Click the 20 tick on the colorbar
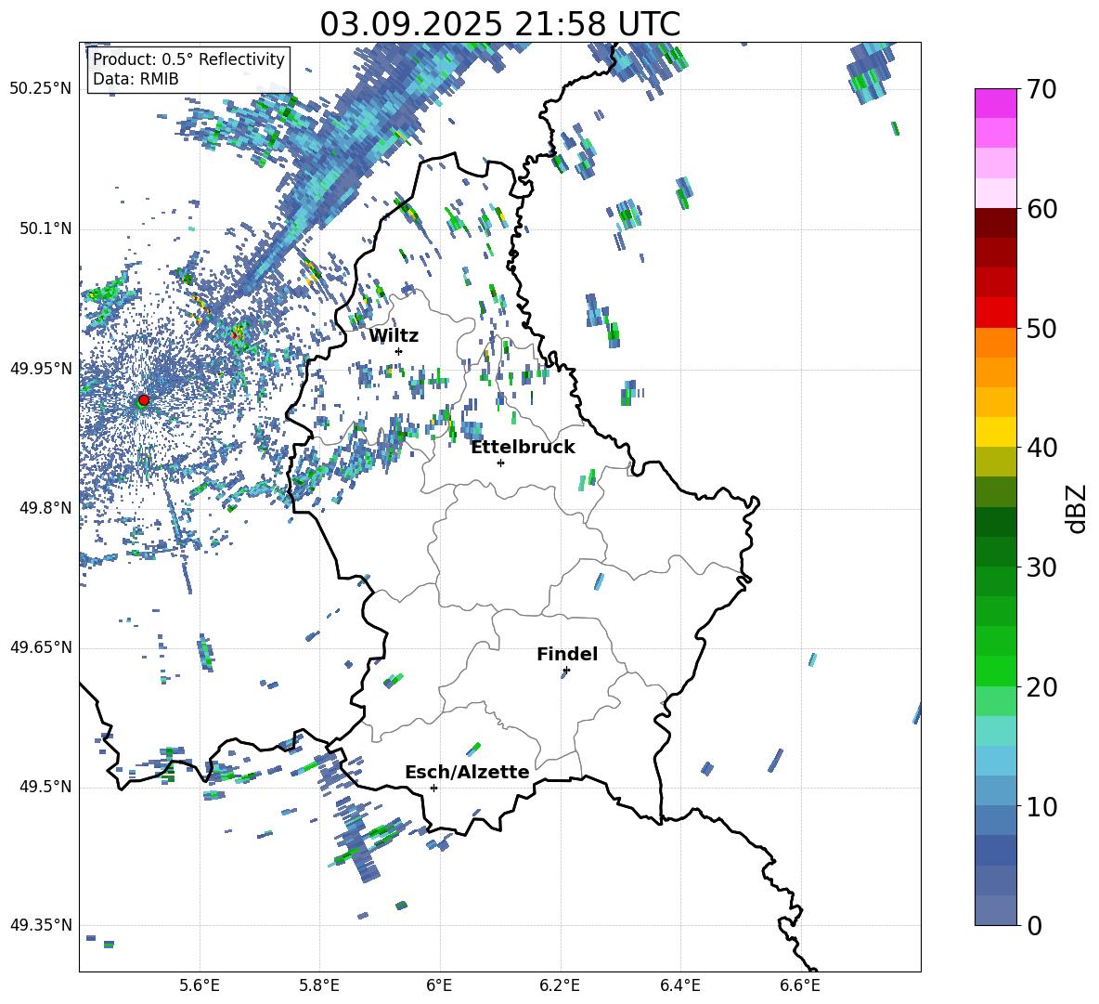Image resolution: width=1099 pixels, height=1004 pixels. [x=1041, y=687]
